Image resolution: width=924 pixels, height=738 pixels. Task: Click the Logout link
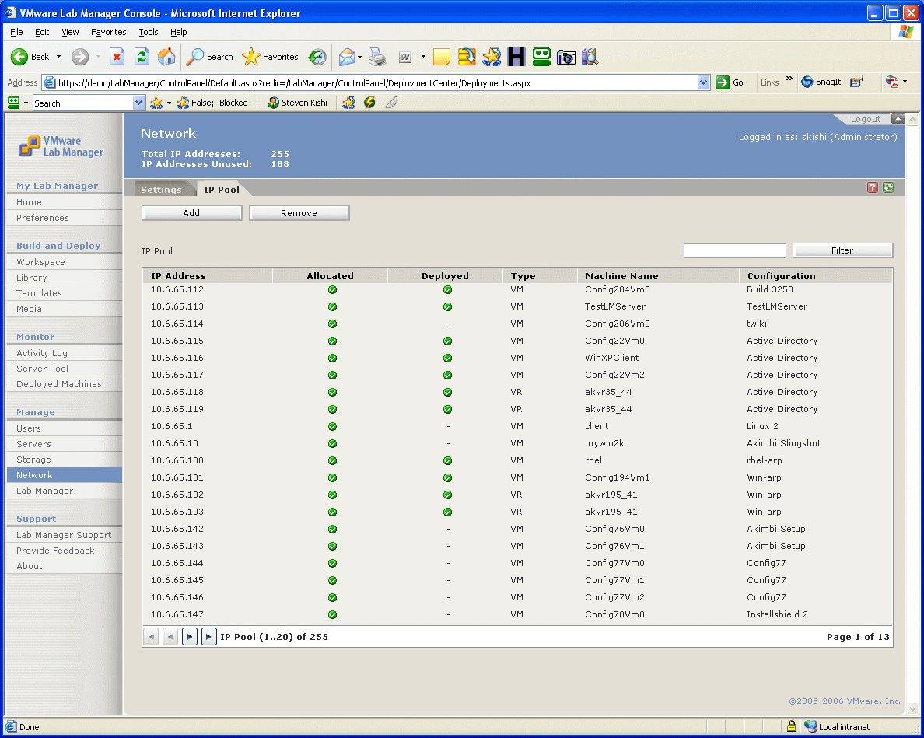tap(865, 119)
